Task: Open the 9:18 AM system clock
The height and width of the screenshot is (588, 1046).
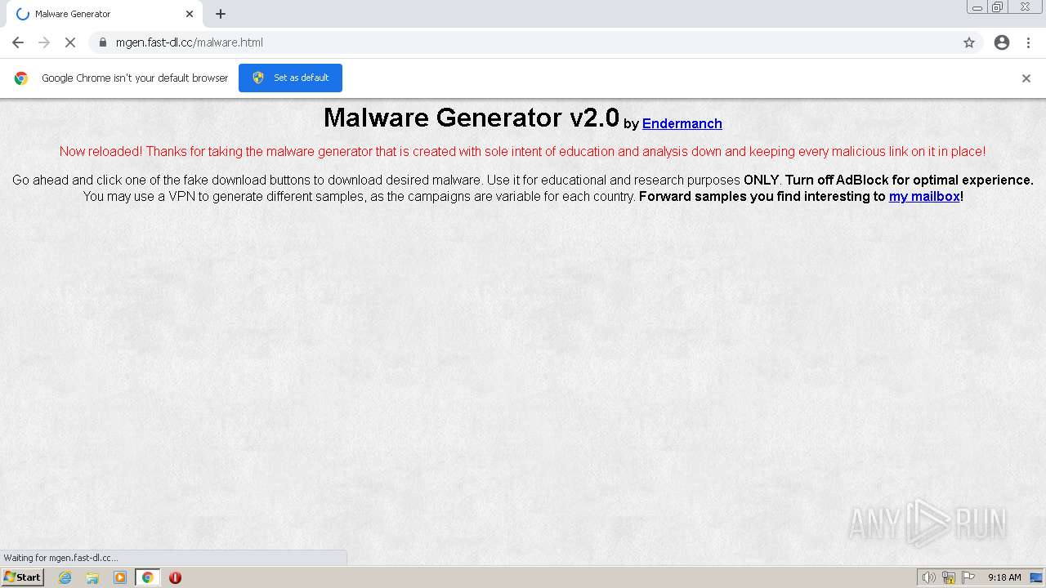Action: click(x=1004, y=577)
